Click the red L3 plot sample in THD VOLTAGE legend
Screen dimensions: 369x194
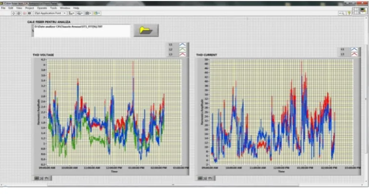point(183,55)
